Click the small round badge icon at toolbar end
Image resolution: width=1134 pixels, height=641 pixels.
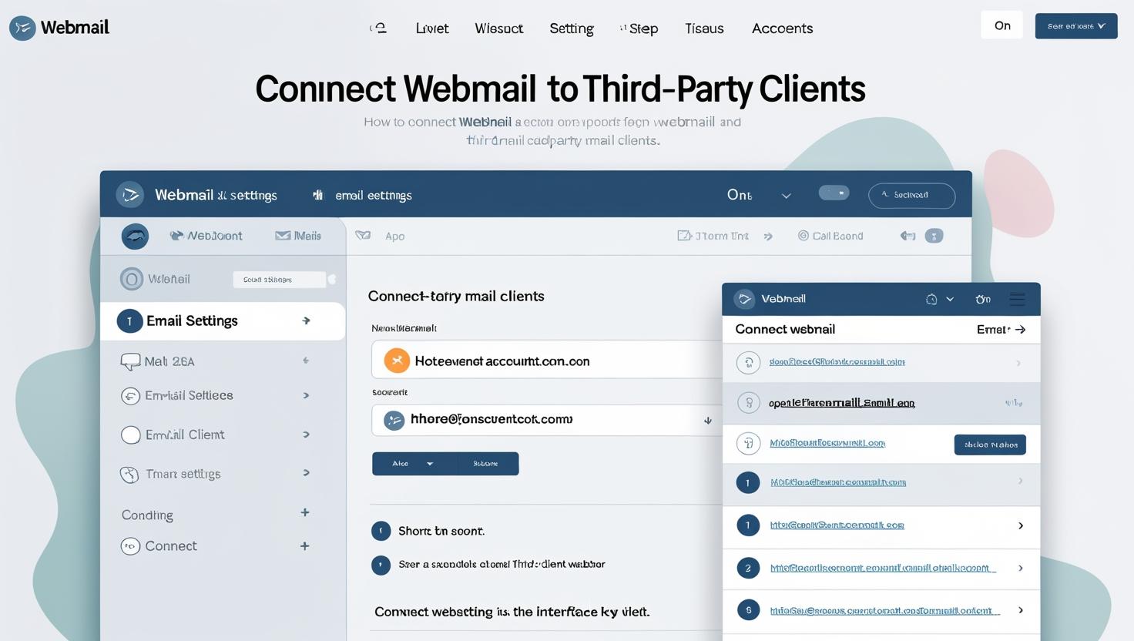[x=934, y=236]
